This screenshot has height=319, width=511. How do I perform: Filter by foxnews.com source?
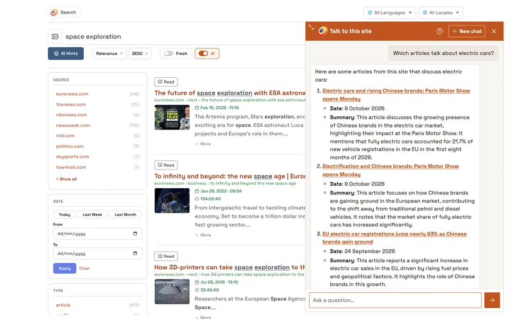point(71,105)
